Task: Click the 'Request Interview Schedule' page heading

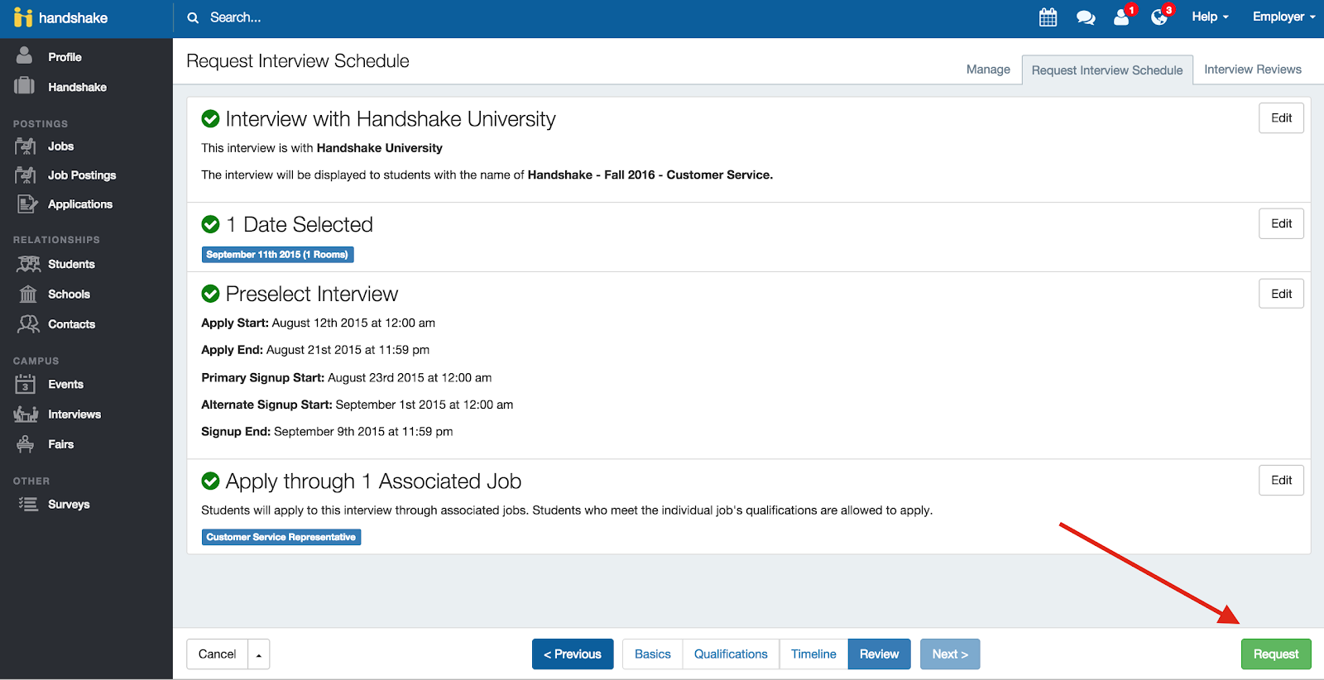Action: tap(298, 61)
